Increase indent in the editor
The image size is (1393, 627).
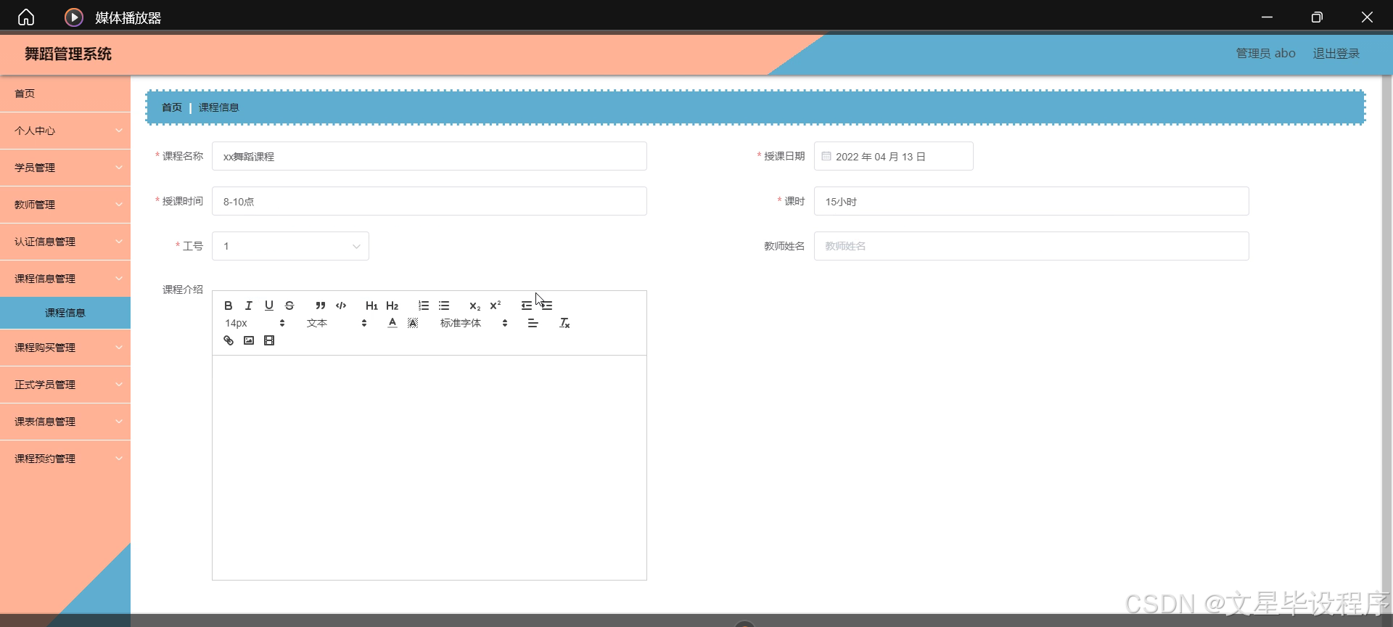pos(547,306)
